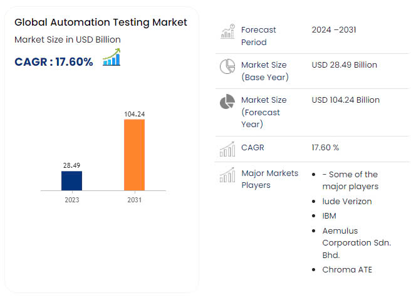Image resolution: width=416 pixels, height=300 pixels.
Task: Click the 2024 –2031 forecast period value
Action: click(333, 30)
